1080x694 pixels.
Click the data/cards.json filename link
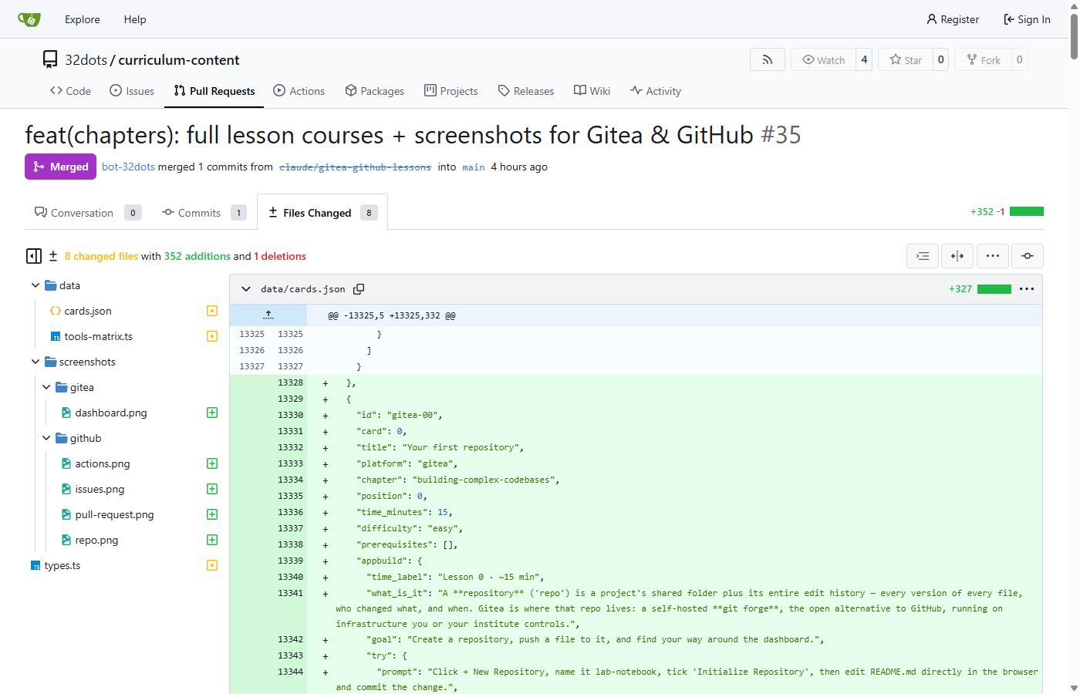[303, 289]
